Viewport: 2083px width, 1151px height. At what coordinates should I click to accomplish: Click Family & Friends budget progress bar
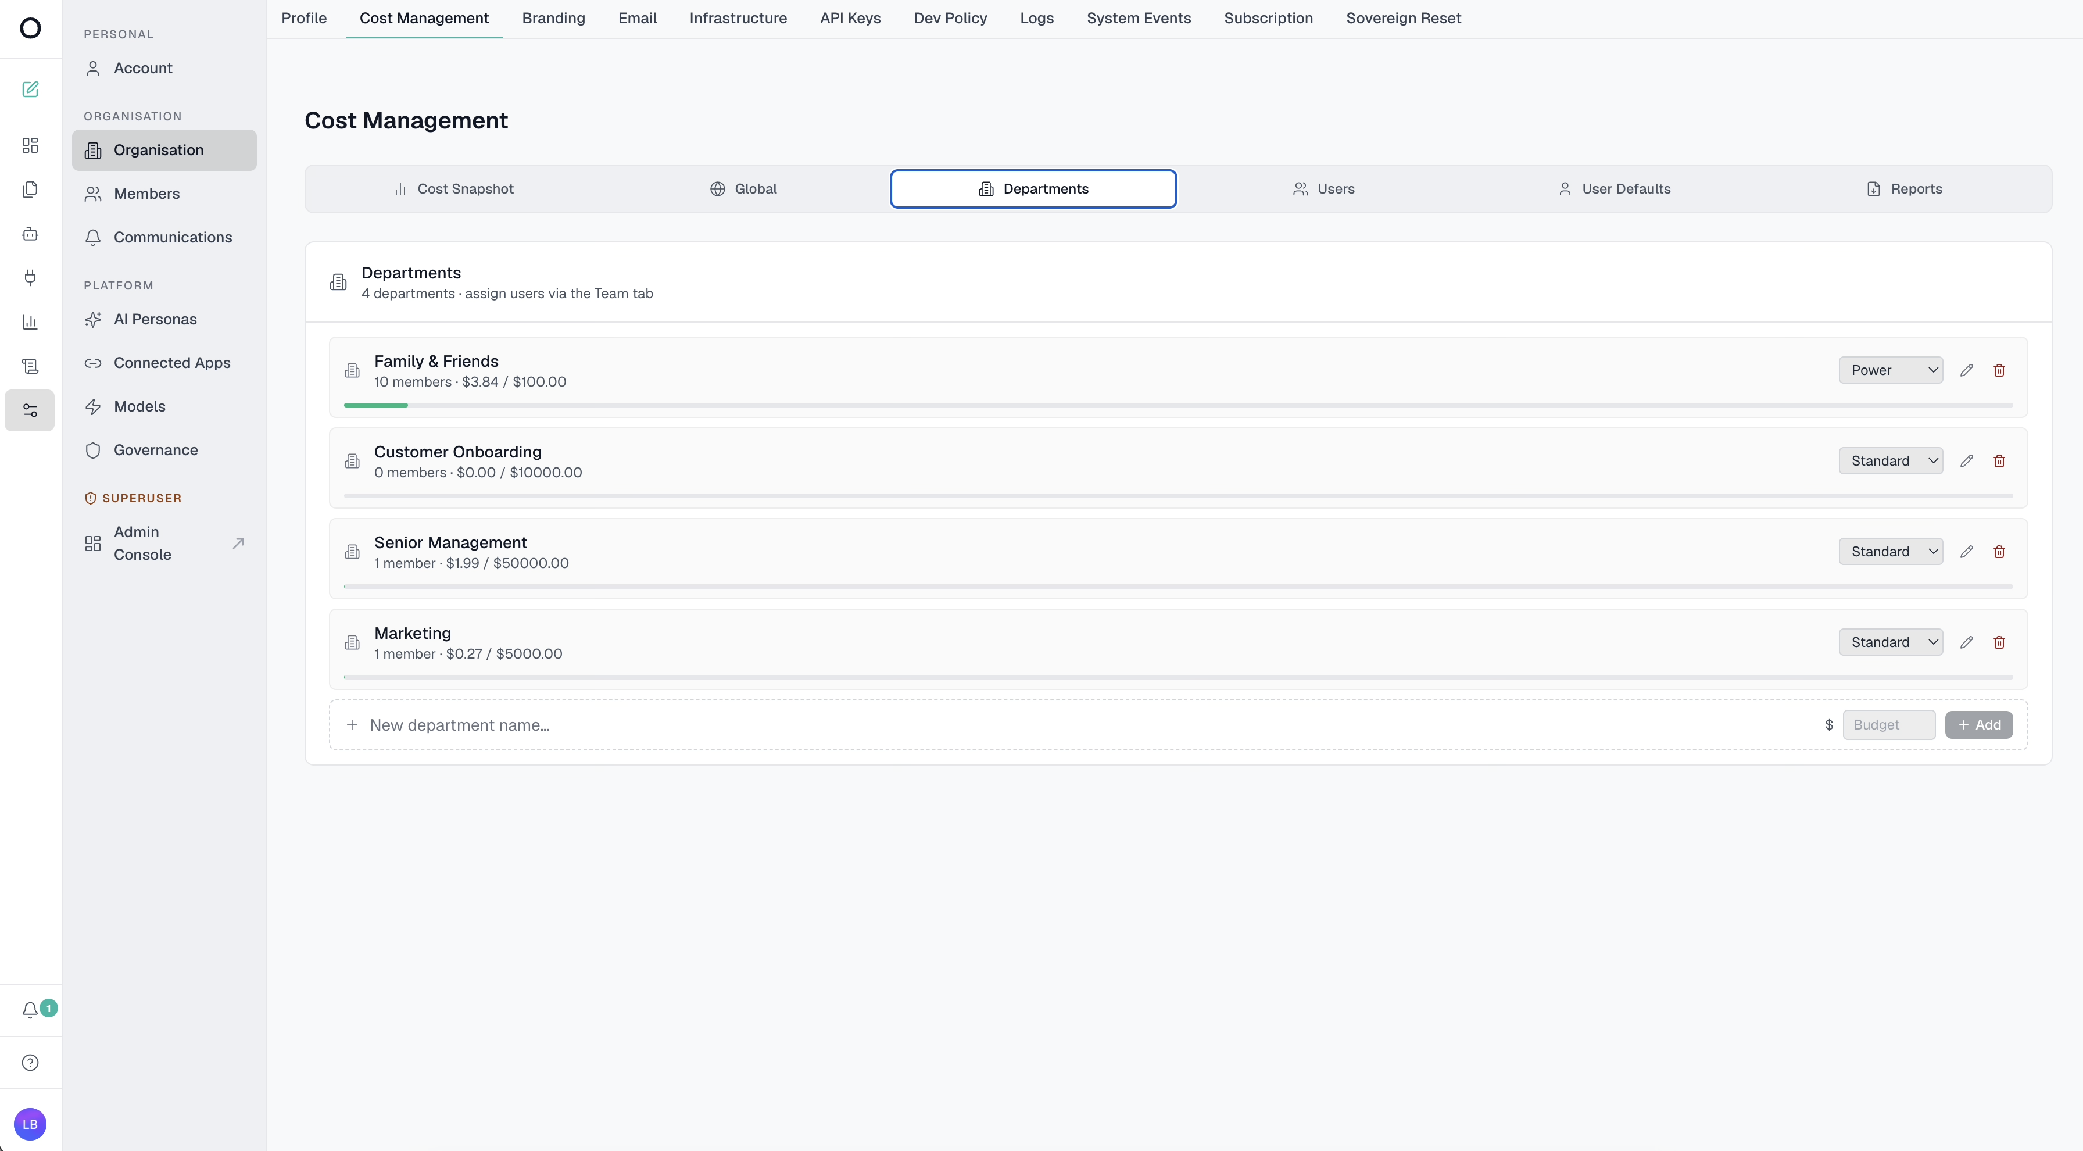point(1178,405)
